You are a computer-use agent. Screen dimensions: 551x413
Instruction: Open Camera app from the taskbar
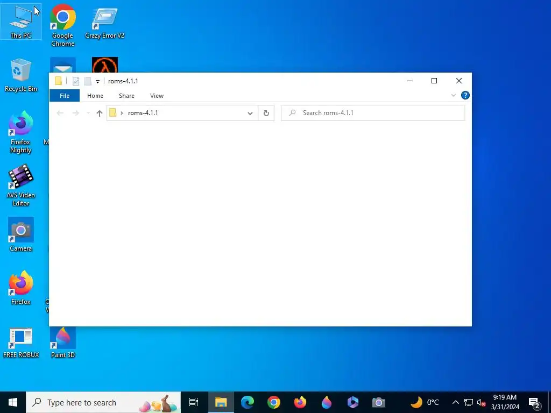click(379, 402)
